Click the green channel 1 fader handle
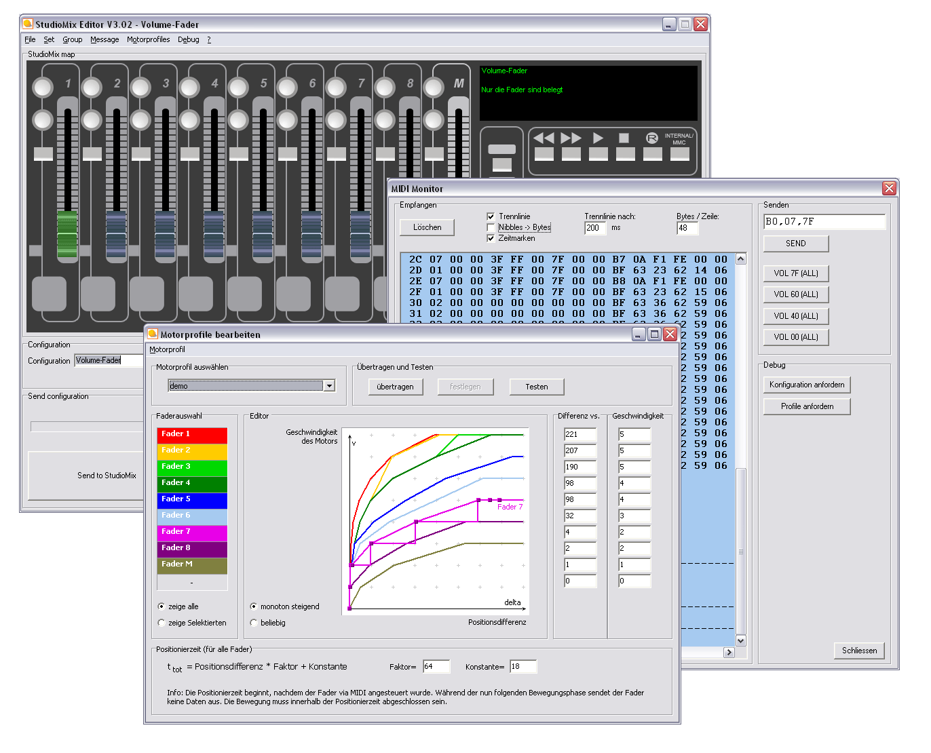 pos(67,235)
